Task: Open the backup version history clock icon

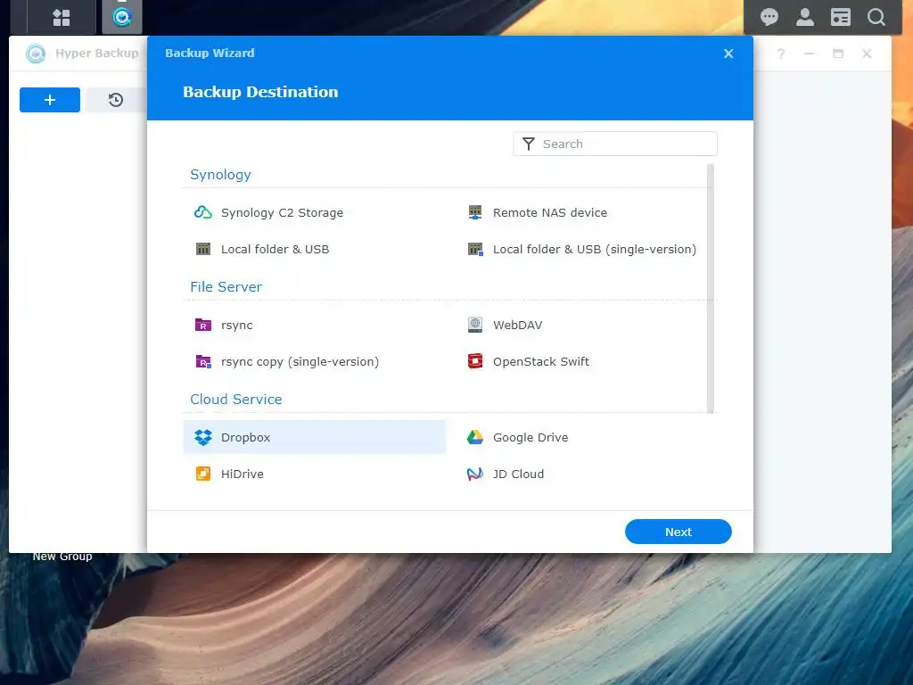Action: (115, 100)
